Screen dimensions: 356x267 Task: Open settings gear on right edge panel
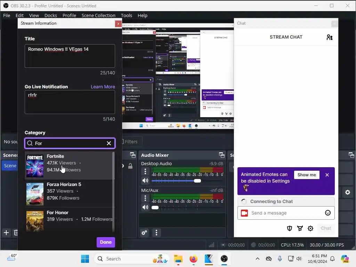click(x=348, y=192)
